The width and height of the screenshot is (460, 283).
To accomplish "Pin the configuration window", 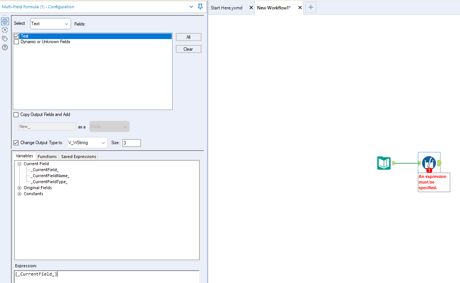I will 200,6.
